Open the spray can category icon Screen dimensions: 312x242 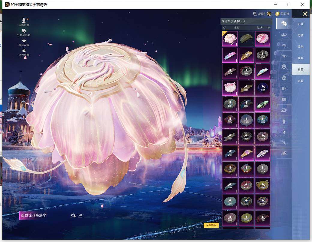[x=284, y=121]
